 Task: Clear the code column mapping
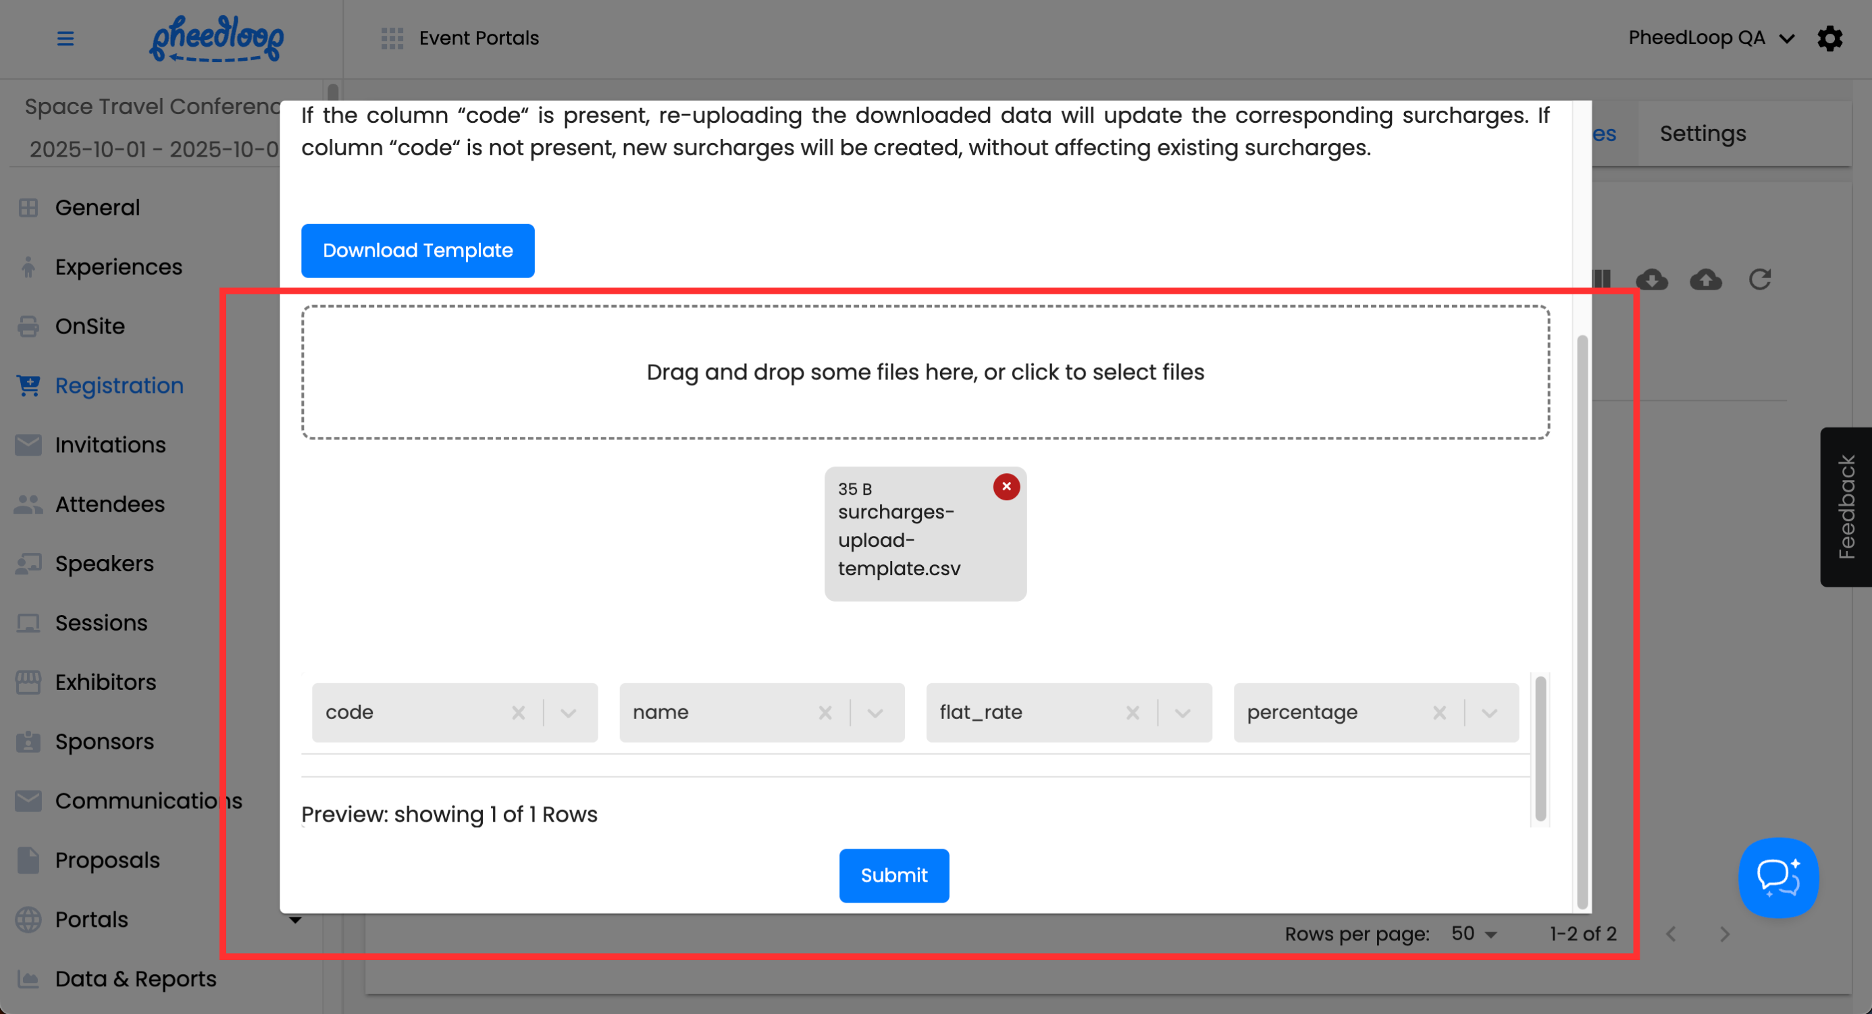[517, 712]
